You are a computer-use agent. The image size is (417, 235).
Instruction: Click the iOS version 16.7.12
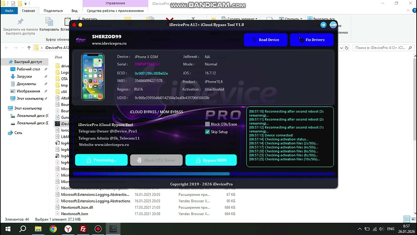pyautogui.click(x=210, y=73)
